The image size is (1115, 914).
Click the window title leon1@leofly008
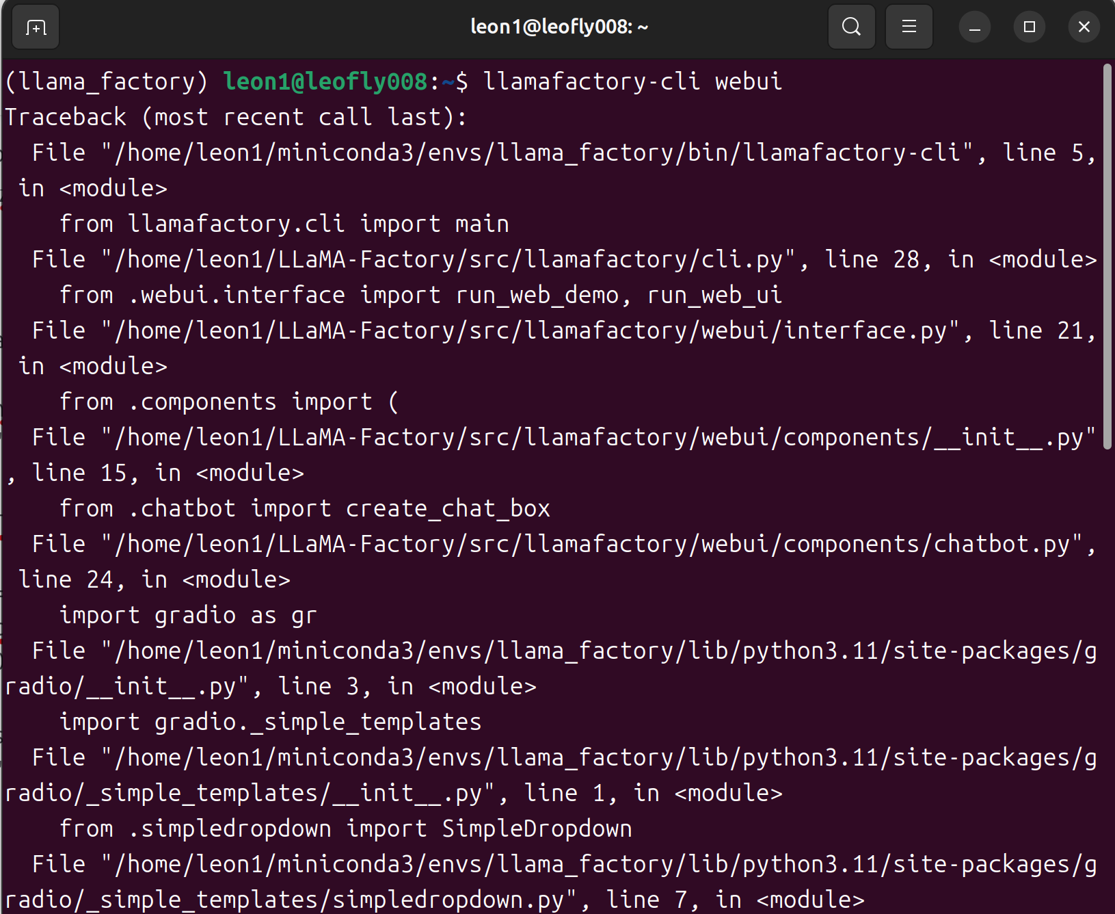click(x=559, y=27)
